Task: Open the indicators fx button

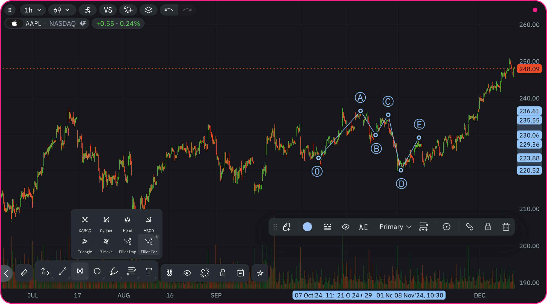Action: click(88, 10)
